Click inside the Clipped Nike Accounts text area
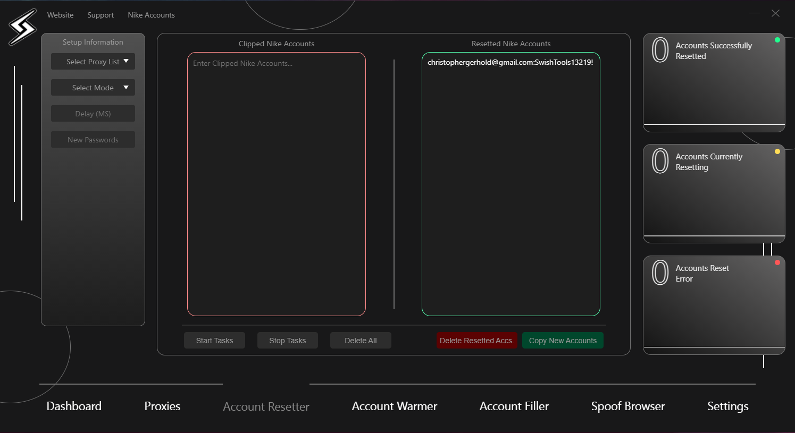 coord(276,184)
